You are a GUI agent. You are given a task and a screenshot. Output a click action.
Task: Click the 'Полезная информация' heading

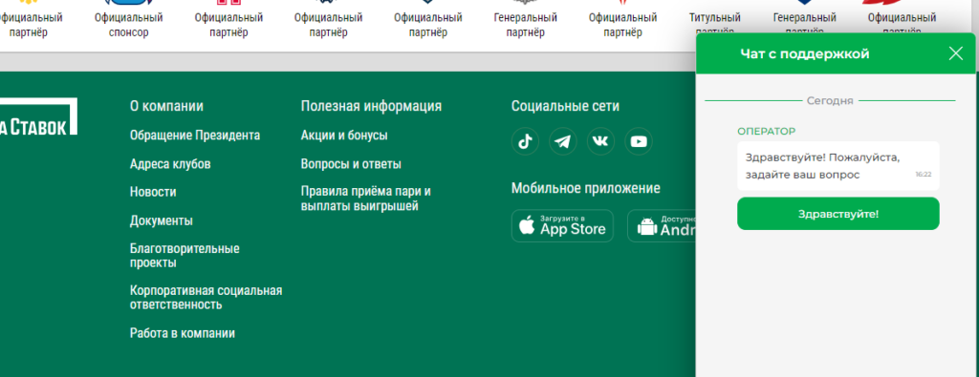371,106
